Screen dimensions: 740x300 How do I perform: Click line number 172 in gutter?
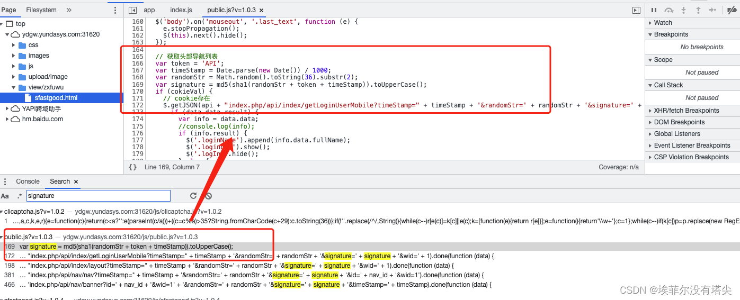point(138,105)
